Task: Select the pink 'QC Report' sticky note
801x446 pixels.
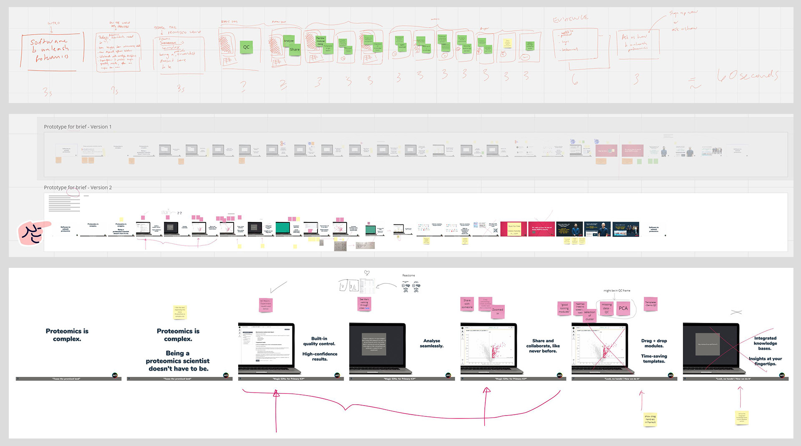Action: [266, 305]
